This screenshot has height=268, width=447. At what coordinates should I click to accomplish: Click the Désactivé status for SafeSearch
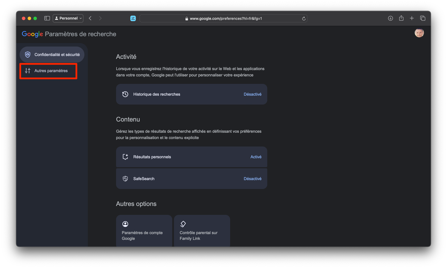pyautogui.click(x=253, y=179)
